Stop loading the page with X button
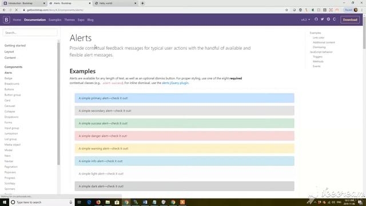 pyautogui.click(x=17, y=10)
